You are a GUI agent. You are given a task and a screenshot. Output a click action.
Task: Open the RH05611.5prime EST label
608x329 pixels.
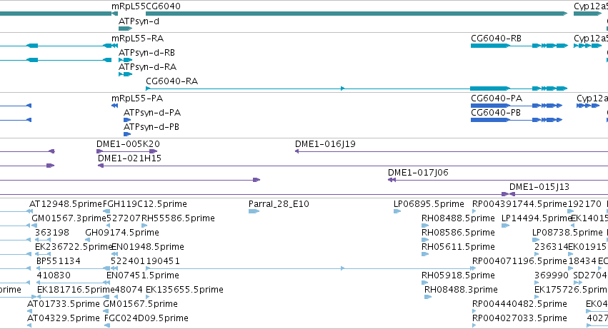(x=458, y=247)
